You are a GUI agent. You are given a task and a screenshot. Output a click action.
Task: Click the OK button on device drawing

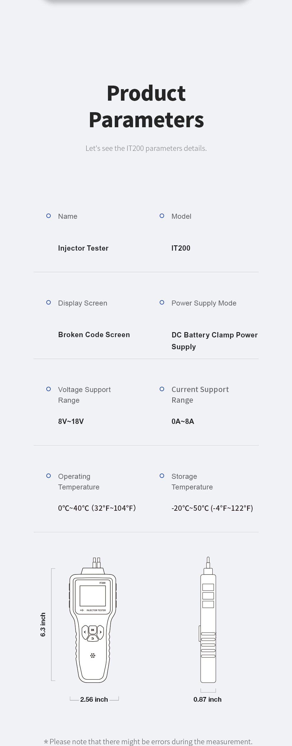[x=93, y=630]
